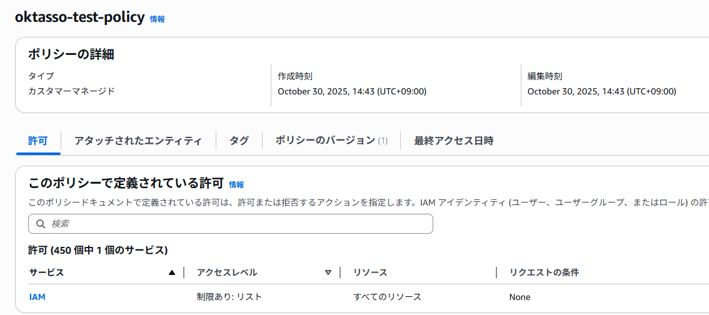Image resolution: width=709 pixels, height=315 pixels.
Task: Click the magnifier icon in the search box
Action: tap(41, 224)
